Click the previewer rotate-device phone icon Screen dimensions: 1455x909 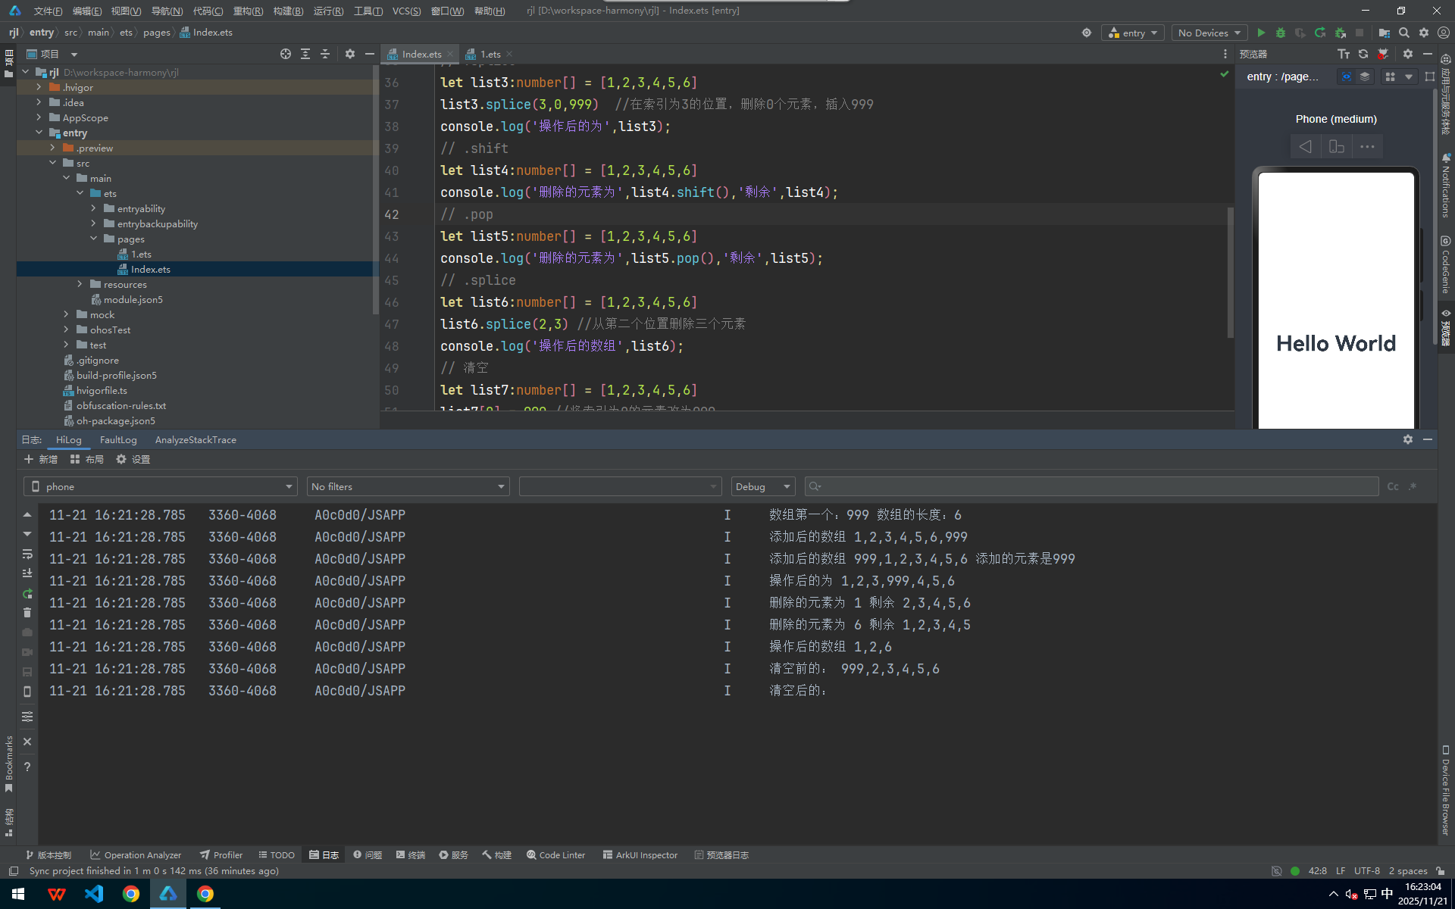[x=1337, y=146]
